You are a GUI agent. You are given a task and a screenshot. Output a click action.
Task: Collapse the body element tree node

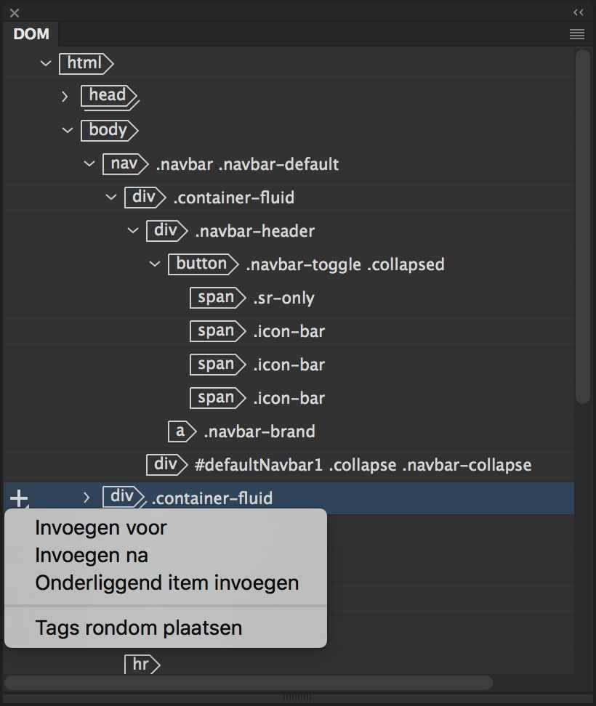(x=68, y=131)
